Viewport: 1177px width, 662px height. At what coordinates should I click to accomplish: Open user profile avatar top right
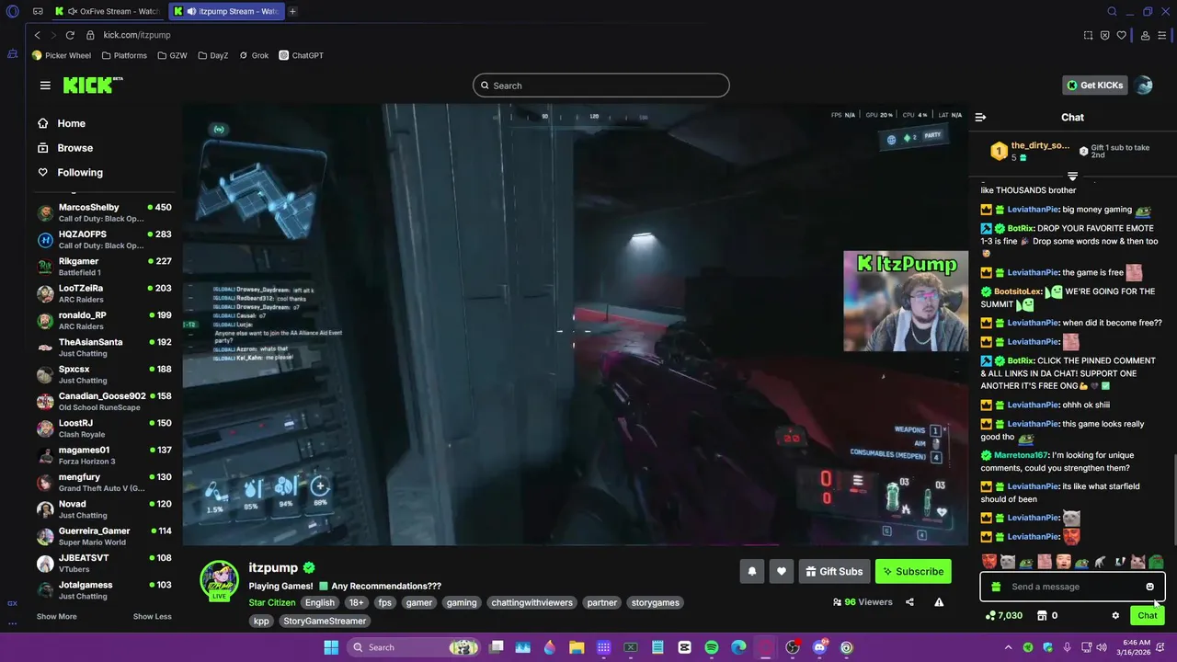(1144, 86)
